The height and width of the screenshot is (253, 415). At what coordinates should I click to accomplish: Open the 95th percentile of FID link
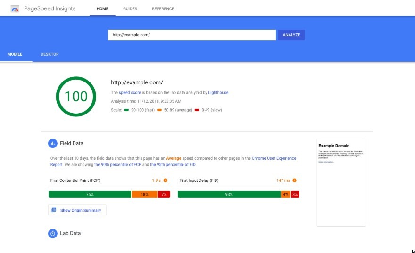173,165
